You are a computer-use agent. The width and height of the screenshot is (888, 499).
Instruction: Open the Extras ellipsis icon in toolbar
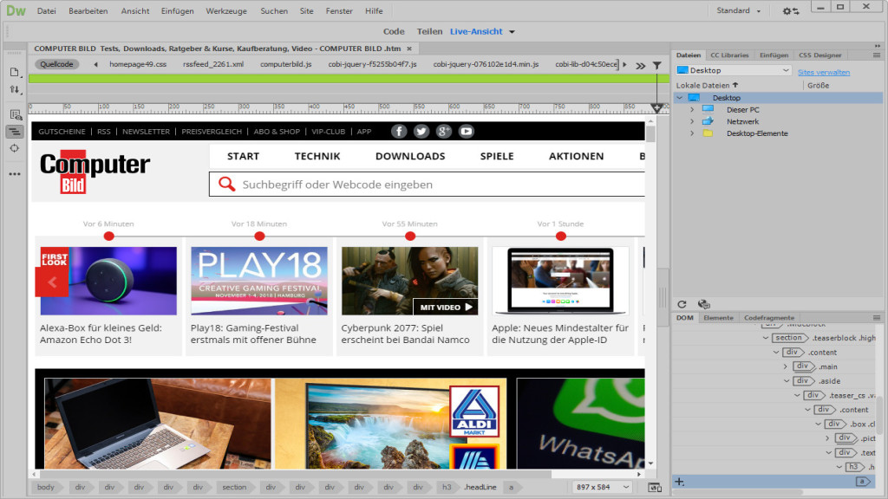tap(14, 173)
